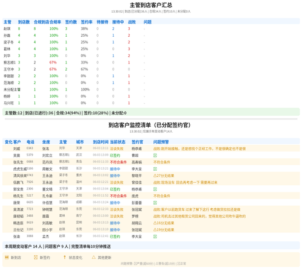Select supervisor 范海顺 in summary table
Image resolution: width=302 pixels, height=277 pixels.
(x=8, y=83)
